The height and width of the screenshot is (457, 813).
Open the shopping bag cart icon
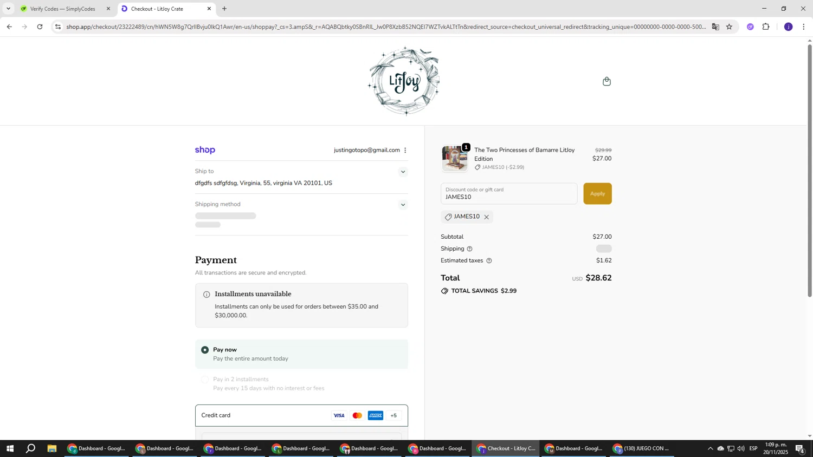point(606,81)
